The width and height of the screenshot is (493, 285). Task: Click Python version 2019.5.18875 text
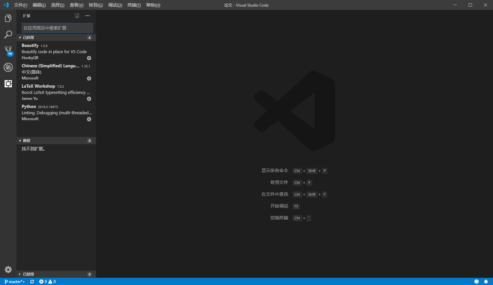pyautogui.click(x=48, y=107)
